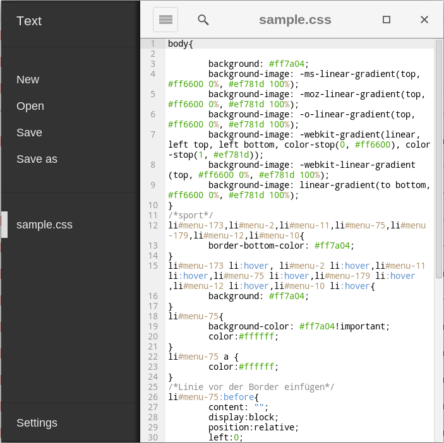Image resolution: width=444 pixels, height=443 pixels.
Task: Click line number 12 in gutter
Action: point(153,226)
